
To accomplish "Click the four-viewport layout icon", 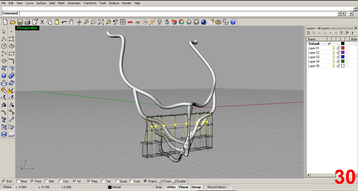I will 123,22.
